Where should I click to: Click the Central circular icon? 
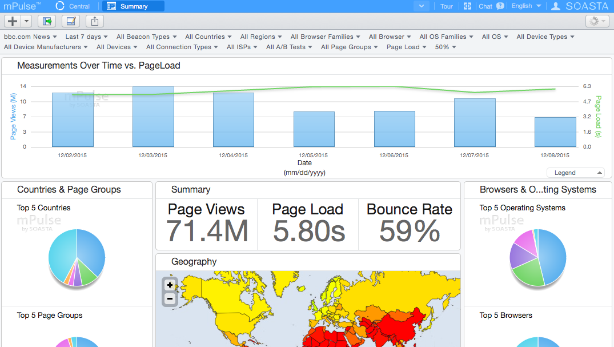[60, 6]
